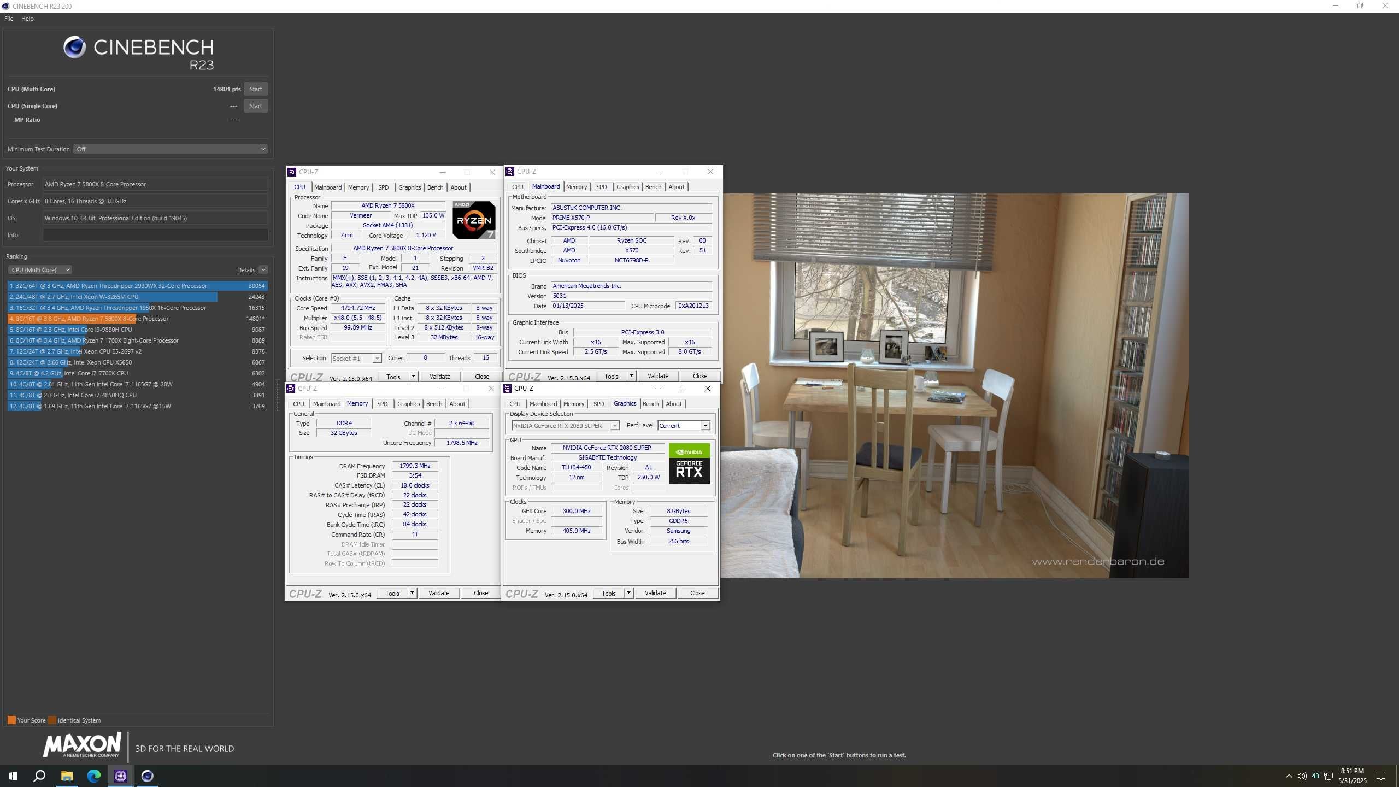
Task: Click CPU-Z title icon of Mainboard window
Action: [510, 172]
